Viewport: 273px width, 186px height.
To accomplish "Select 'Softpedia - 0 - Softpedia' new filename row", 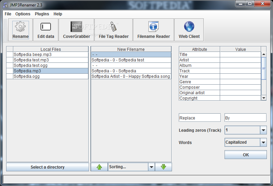I will [x=131, y=71].
